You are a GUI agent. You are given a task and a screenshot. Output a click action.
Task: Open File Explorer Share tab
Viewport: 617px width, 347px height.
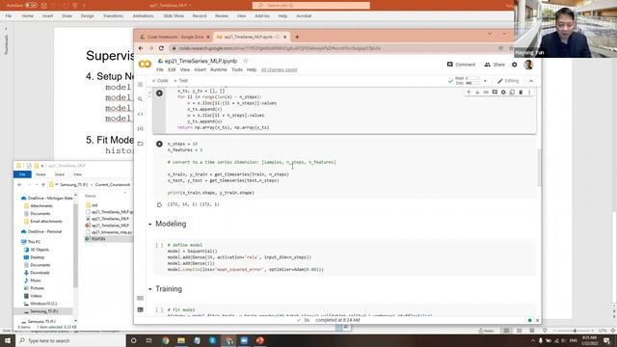click(60, 174)
